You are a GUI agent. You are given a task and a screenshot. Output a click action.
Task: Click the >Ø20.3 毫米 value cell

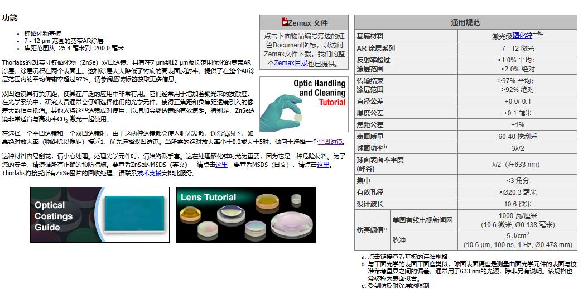pos(518,192)
